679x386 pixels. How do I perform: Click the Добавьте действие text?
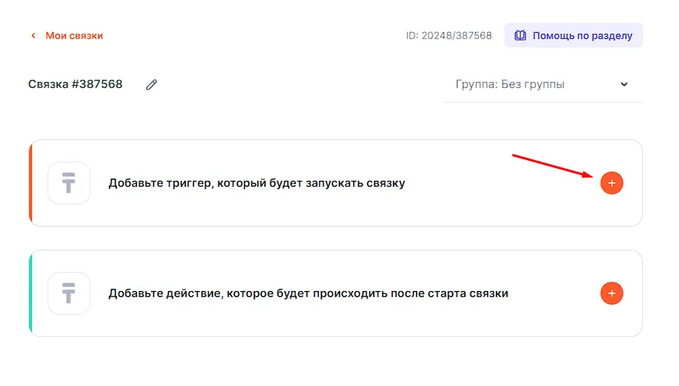pyautogui.click(x=308, y=293)
